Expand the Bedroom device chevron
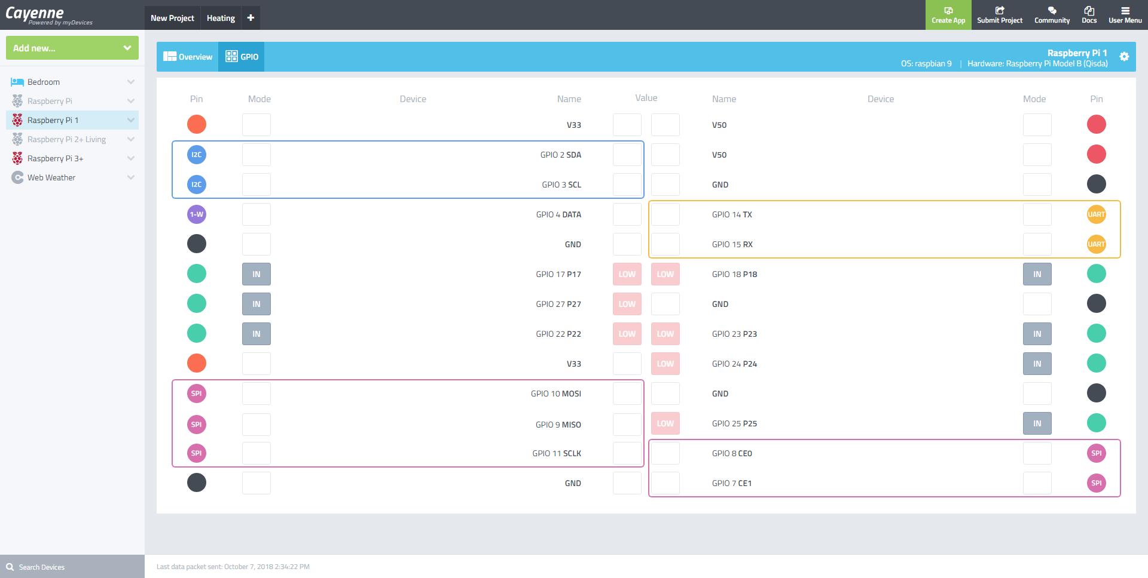The image size is (1148, 578). [x=131, y=82]
